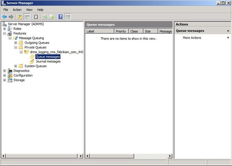Sort by the Class column header
Screen dimensions: 232x166
[x=136, y=31]
